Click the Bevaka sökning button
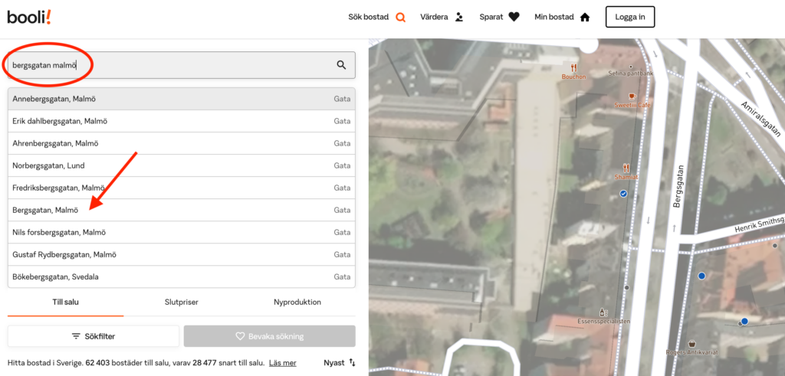Screen dimensions: 785x376 [269, 336]
